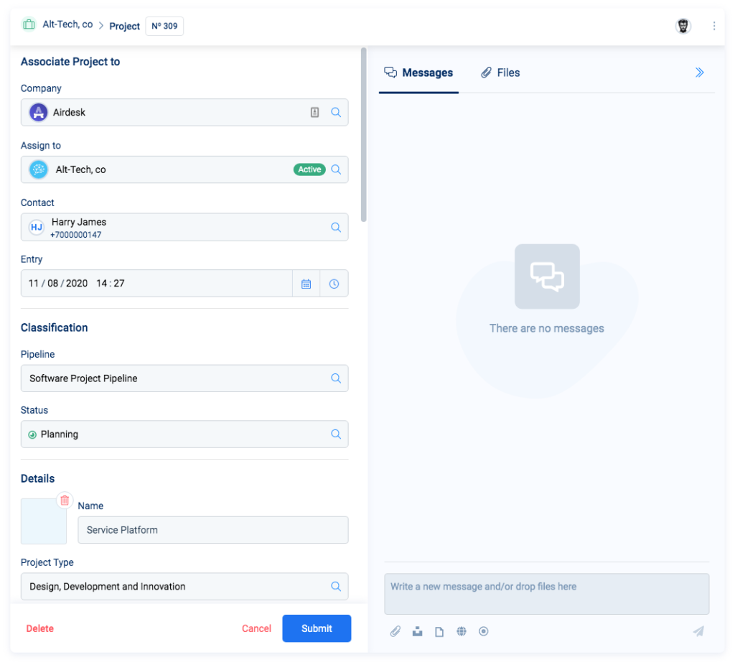
Task: Toggle the Active status badge on Alt-Tech, co
Action: (x=309, y=169)
